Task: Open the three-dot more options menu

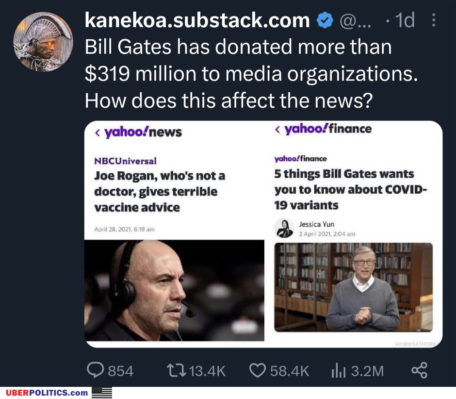Action: pos(434,20)
